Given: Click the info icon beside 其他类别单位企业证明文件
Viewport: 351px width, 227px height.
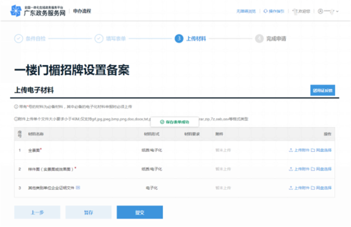Looking at the screenshot, I should coord(78,188).
